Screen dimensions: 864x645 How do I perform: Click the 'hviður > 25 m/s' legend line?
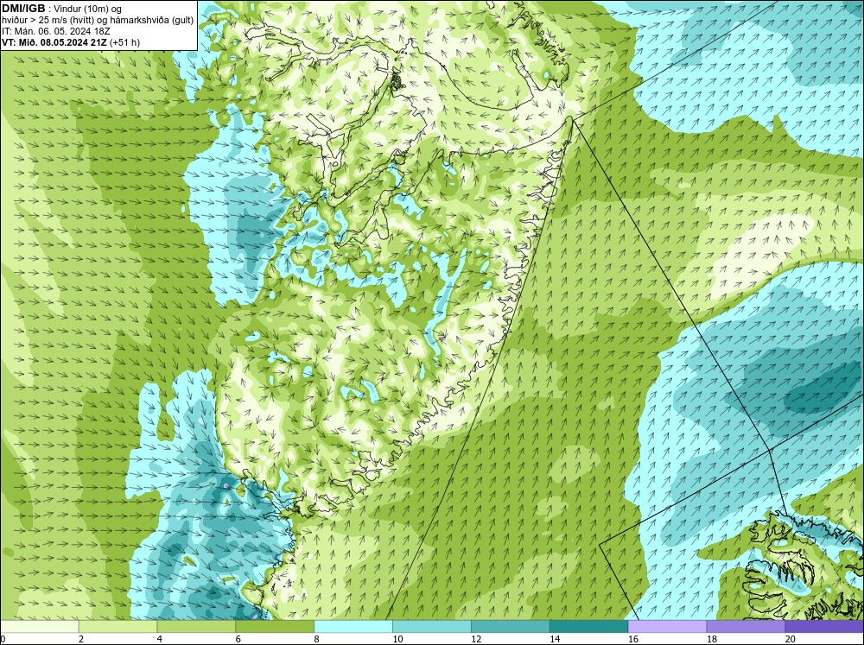click(98, 20)
